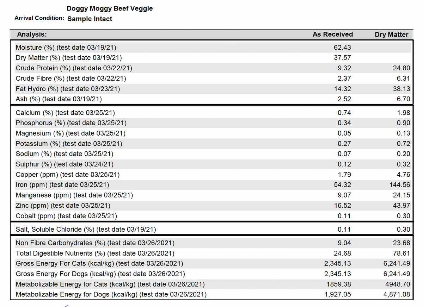Click the 'Doggy Moggy Beef Veggie' title
Viewport: 423px width, 307px height.
point(110,8)
